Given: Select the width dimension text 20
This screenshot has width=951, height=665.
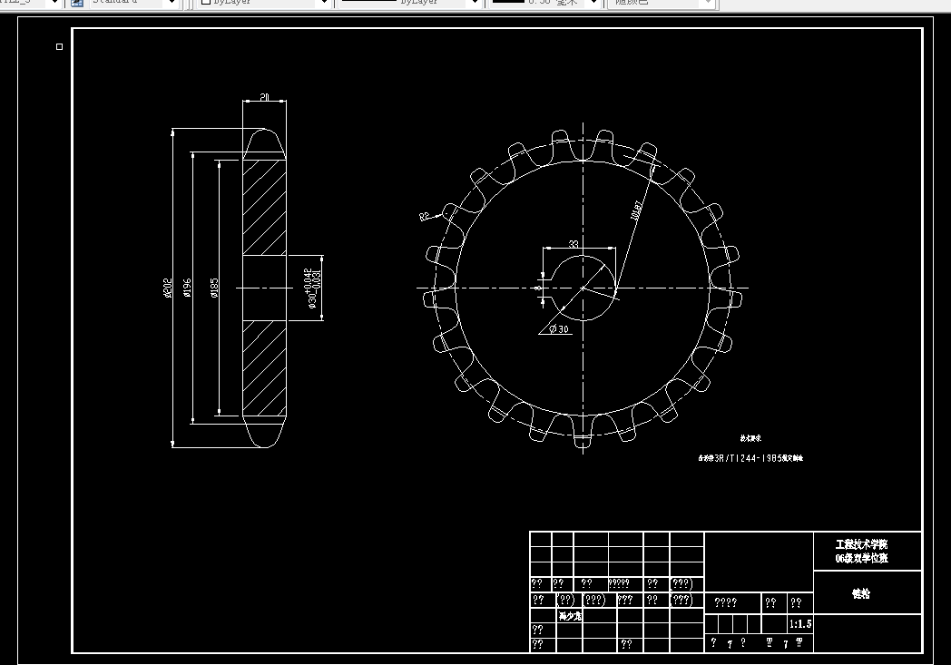Looking at the screenshot, I should pyautogui.click(x=264, y=97).
